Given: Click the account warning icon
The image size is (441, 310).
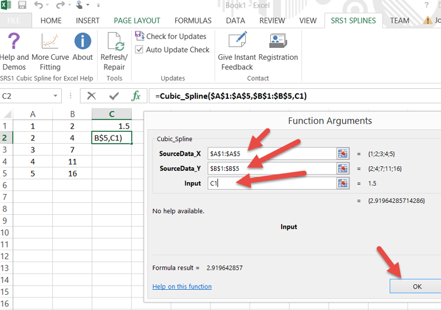Looking at the screenshot, I should tap(428, 20).
